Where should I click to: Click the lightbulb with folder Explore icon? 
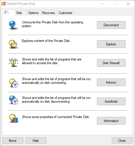pos(13,44)
